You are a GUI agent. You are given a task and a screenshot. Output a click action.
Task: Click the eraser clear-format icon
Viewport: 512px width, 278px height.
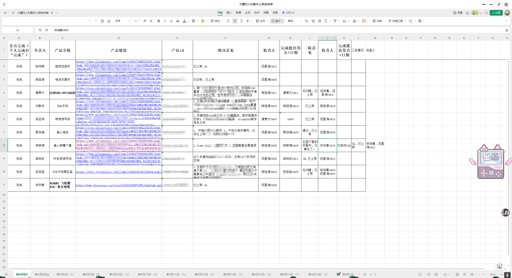(109, 21)
